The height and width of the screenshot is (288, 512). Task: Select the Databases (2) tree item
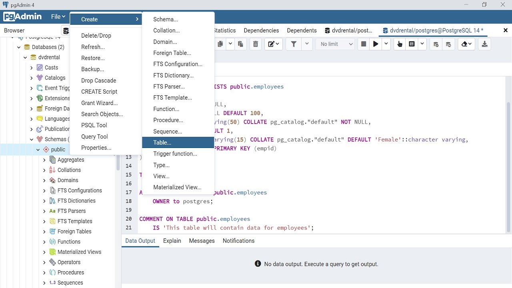tap(48, 47)
